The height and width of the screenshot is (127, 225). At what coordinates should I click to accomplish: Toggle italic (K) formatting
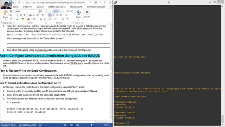21,15
